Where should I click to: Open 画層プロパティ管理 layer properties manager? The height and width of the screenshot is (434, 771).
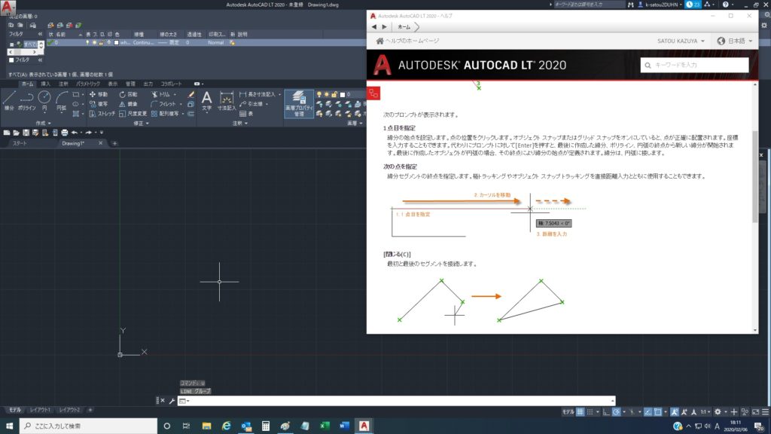tap(299, 103)
